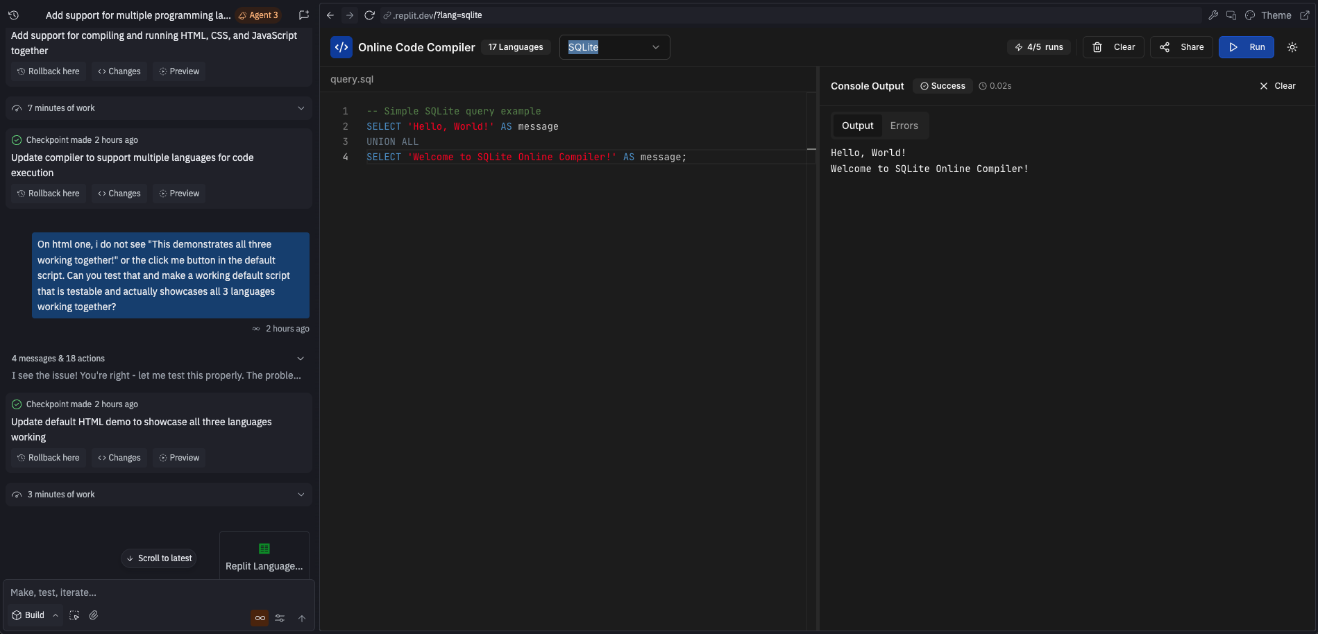Expand the Build mode selector
Image resolution: width=1318 pixels, height=634 pixels.
click(x=35, y=615)
